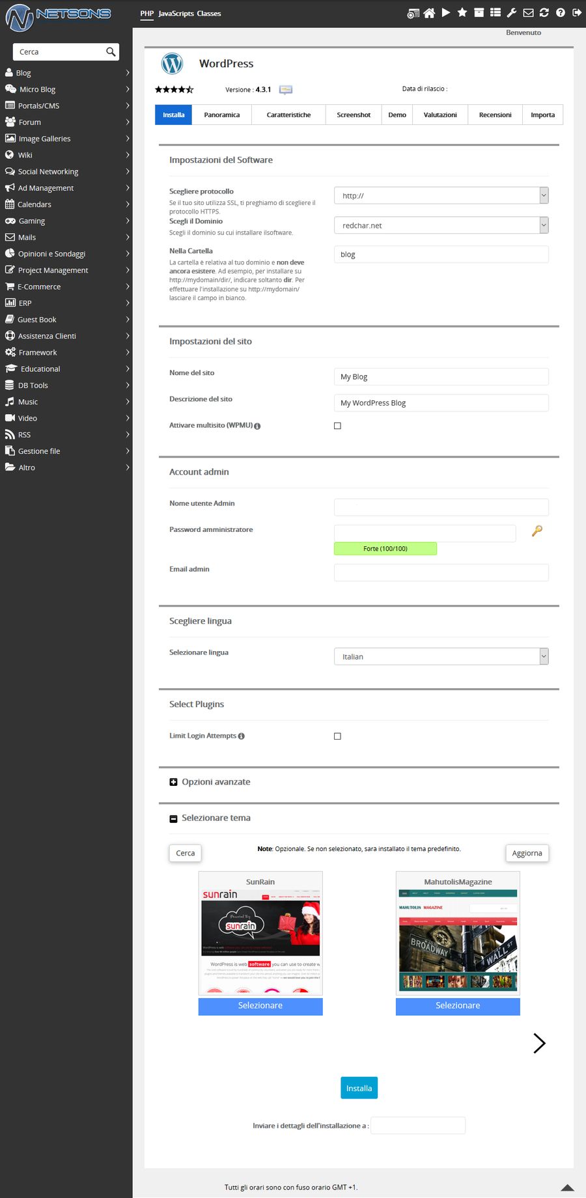
Task: Click the Nome utente Admin input field
Action: click(x=441, y=507)
